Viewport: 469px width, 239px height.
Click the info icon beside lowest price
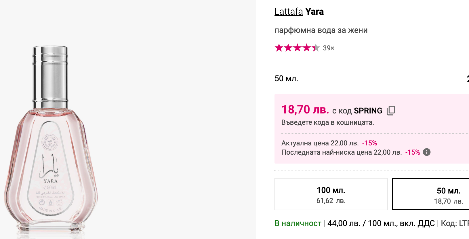coord(427,152)
